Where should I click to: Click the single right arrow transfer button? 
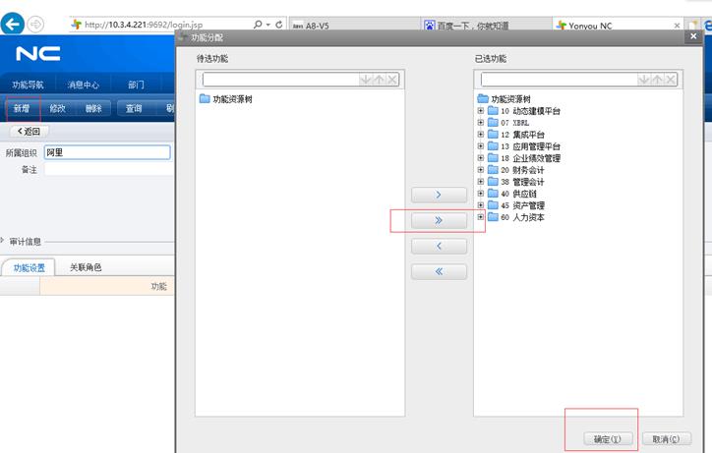coord(438,196)
